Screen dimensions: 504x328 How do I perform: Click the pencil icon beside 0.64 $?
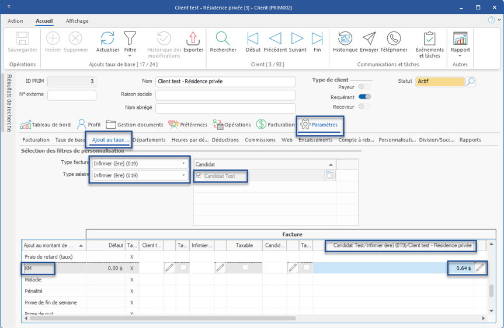point(480,268)
